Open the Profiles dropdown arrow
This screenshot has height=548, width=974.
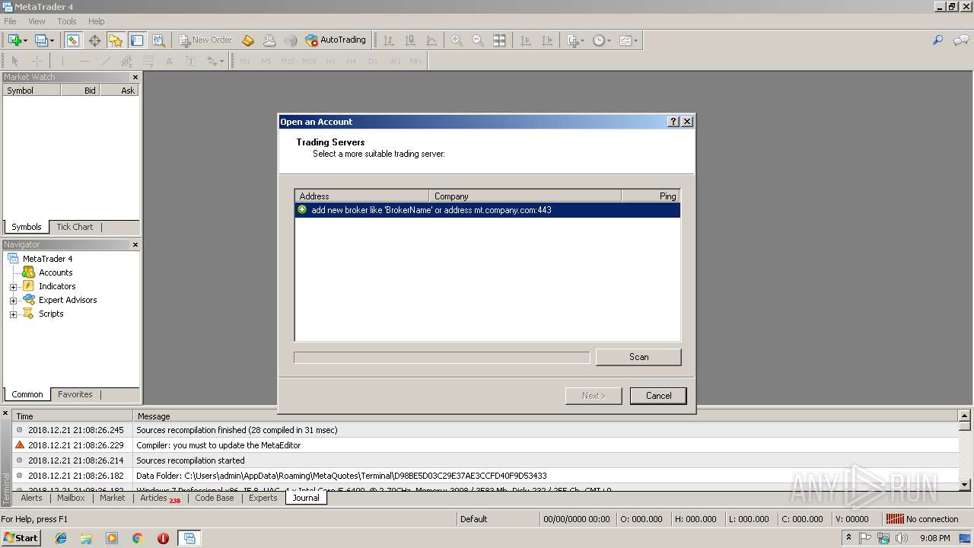coord(52,40)
